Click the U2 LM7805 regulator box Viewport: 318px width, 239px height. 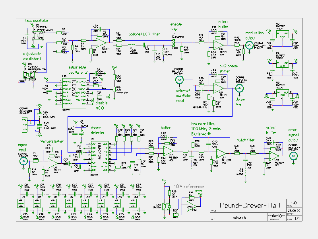point(283,34)
